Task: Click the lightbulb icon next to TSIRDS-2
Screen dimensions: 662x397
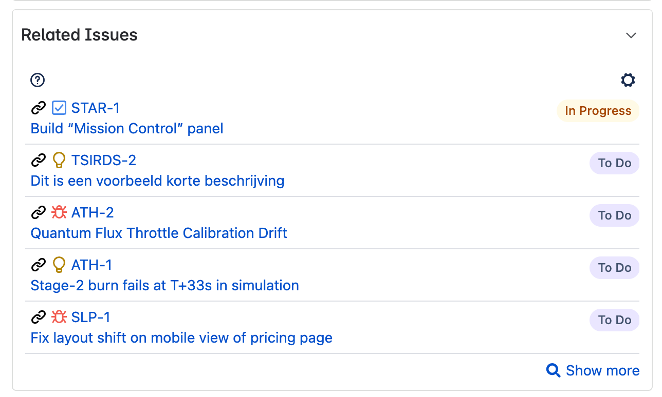Action: click(59, 161)
